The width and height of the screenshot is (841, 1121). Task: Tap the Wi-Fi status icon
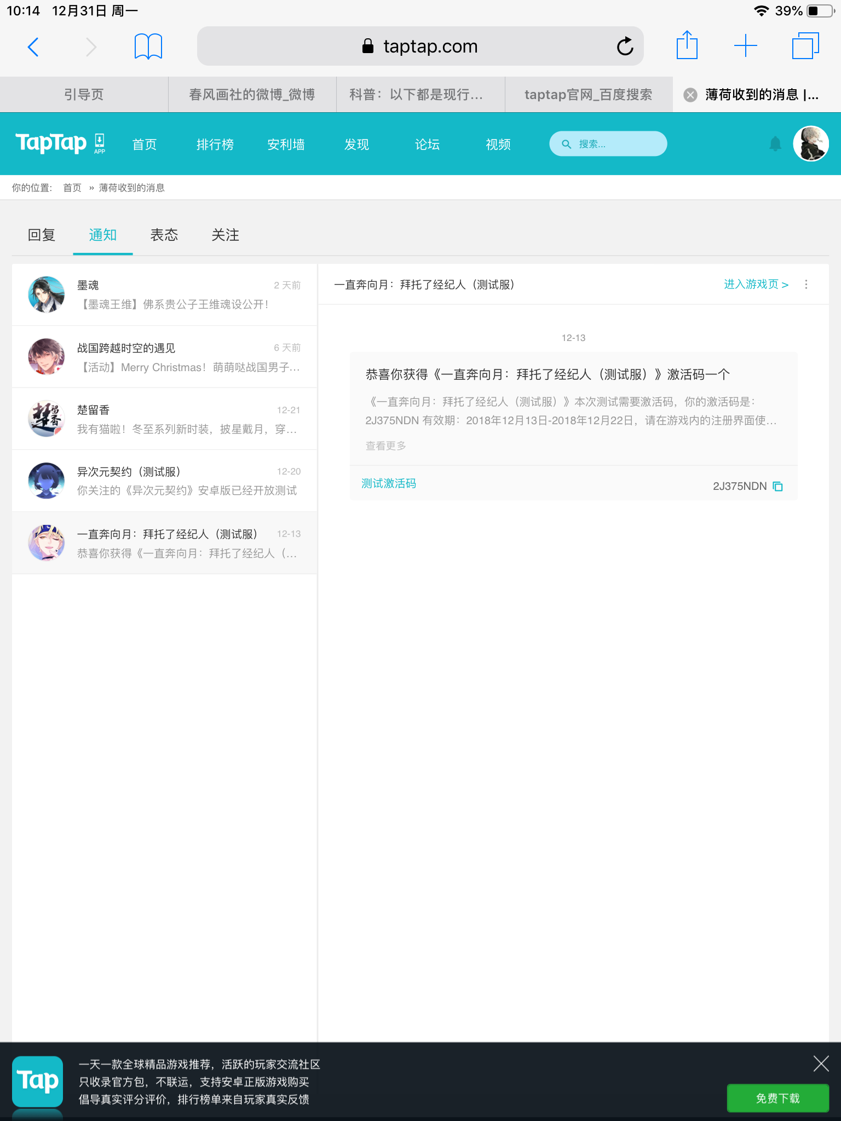[x=761, y=11]
